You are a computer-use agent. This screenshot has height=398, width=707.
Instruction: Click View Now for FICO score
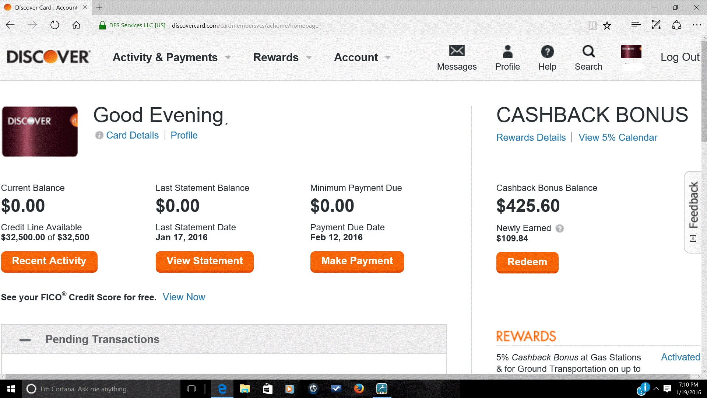click(x=184, y=297)
